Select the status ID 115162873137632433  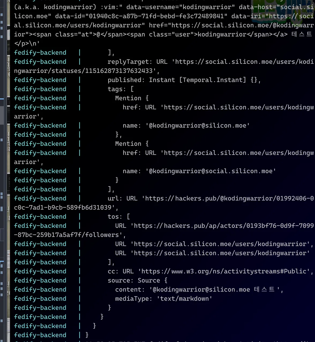(x=119, y=71)
